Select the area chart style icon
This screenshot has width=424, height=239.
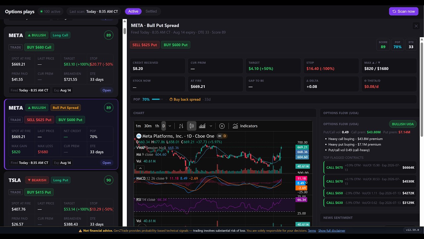click(x=202, y=126)
